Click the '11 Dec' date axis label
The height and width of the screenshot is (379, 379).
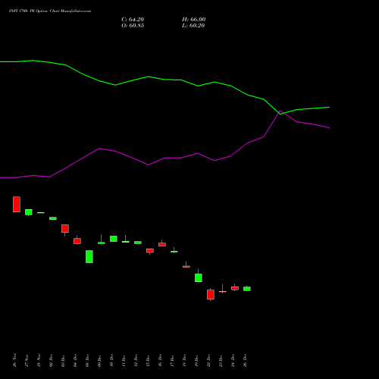click(x=124, y=360)
